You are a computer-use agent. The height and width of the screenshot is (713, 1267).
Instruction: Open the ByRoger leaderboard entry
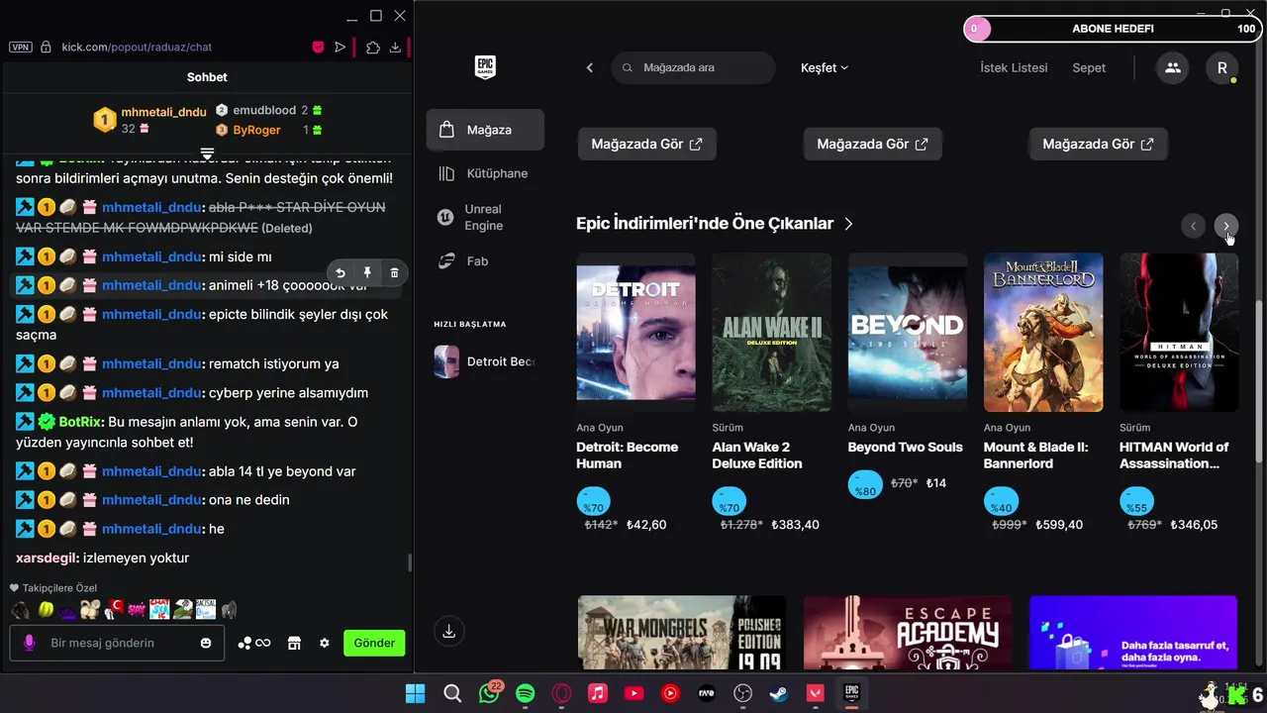[x=256, y=130]
